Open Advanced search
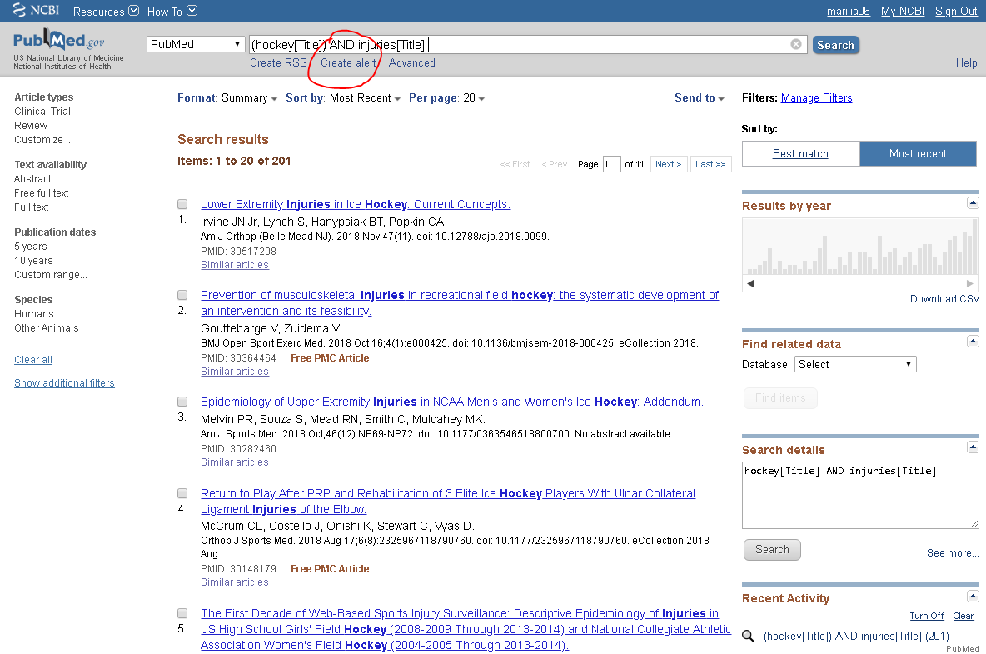The height and width of the screenshot is (654, 986). point(412,62)
